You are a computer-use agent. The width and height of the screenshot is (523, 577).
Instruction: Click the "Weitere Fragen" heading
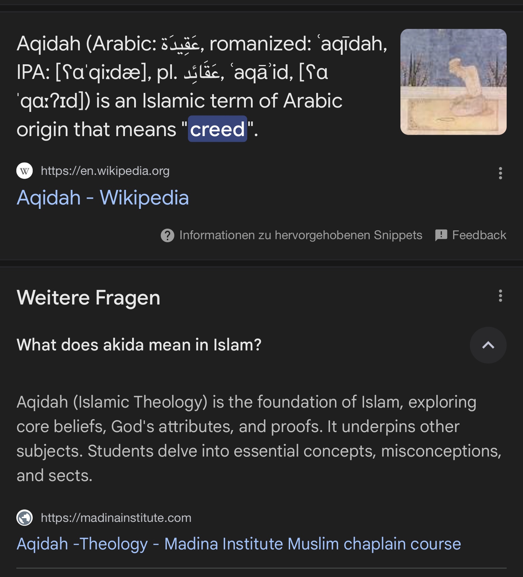tap(88, 298)
